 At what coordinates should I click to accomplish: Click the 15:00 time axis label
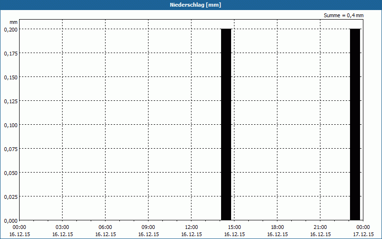click(234, 227)
